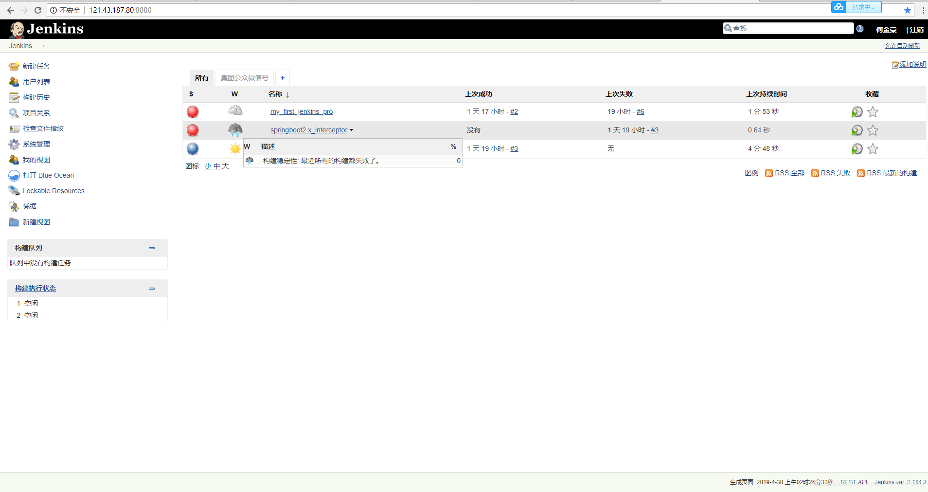Open last successful build #2 link
This screenshot has width=928, height=492.
(x=514, y=111)
